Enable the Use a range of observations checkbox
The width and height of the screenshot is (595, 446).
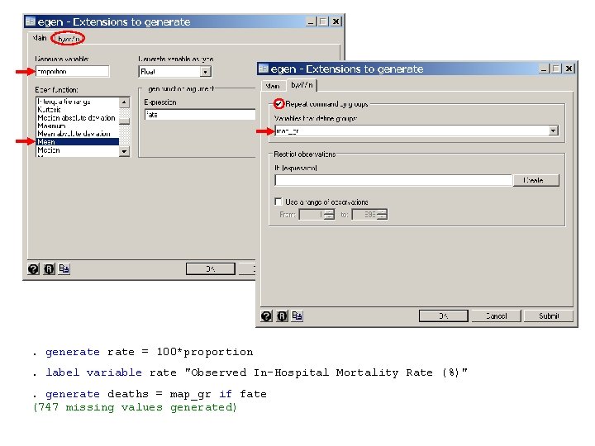(x=278, y=202)
